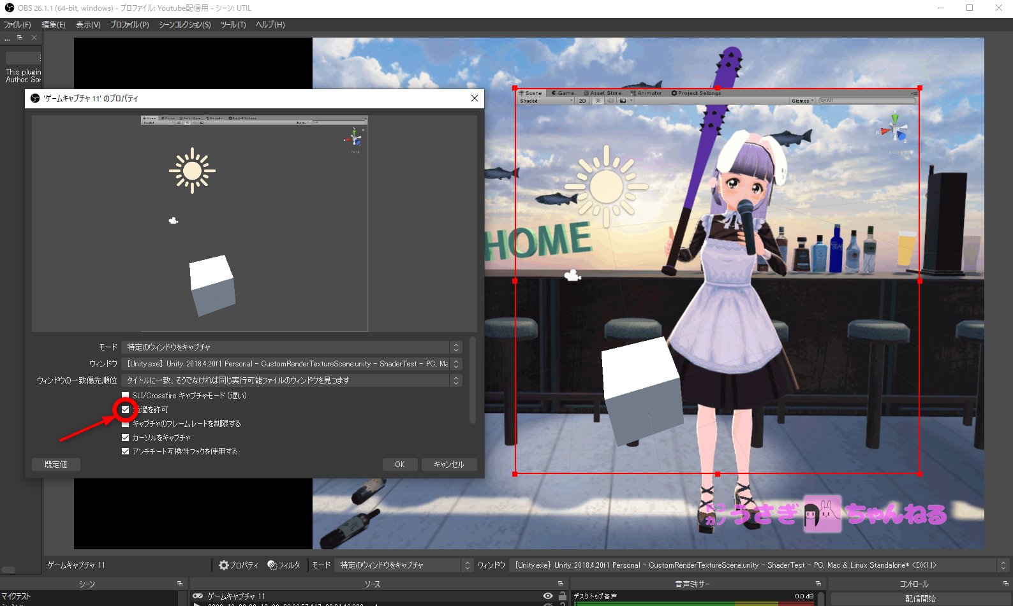This screenshot has height=606, width=1013.
Task: Click キャンセル in the properties dialog
Action: click(449, 465)
